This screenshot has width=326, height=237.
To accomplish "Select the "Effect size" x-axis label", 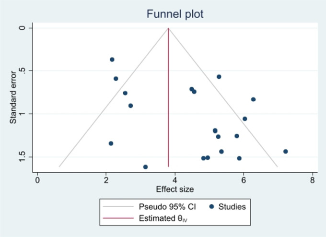I will point(175,189).
